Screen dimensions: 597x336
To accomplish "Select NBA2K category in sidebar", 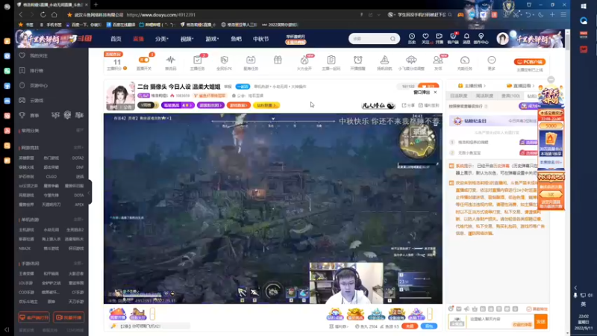I will [25, 249].
